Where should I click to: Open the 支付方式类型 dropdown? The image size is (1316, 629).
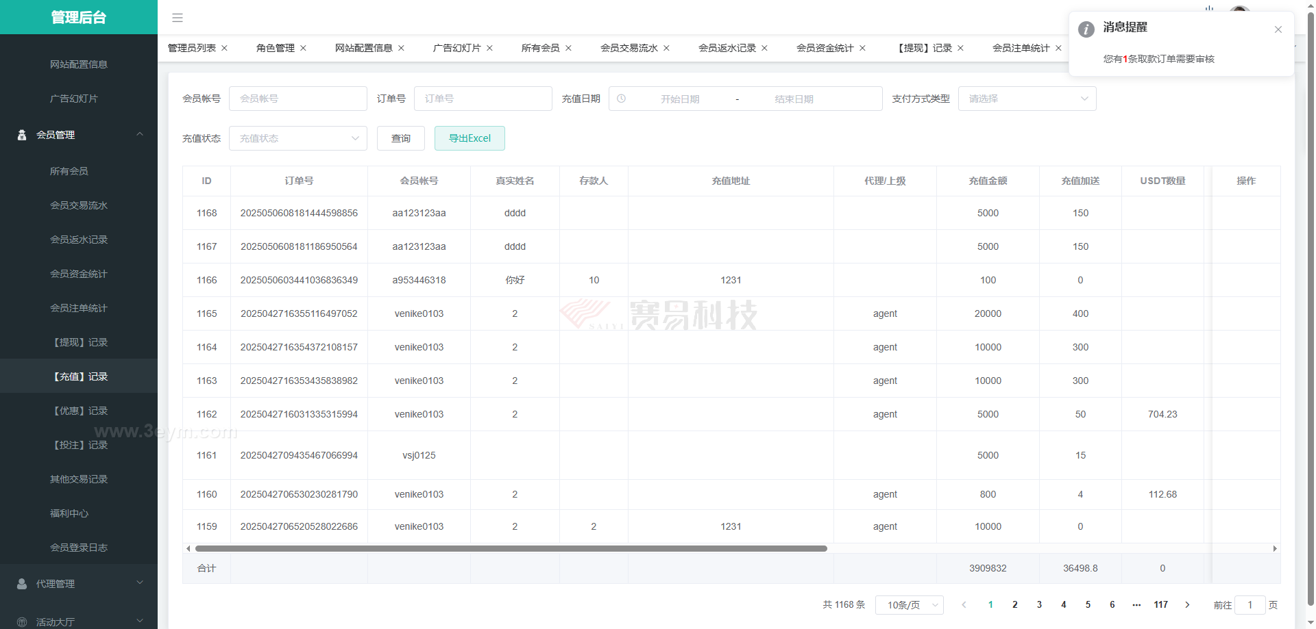[1026, 99]
